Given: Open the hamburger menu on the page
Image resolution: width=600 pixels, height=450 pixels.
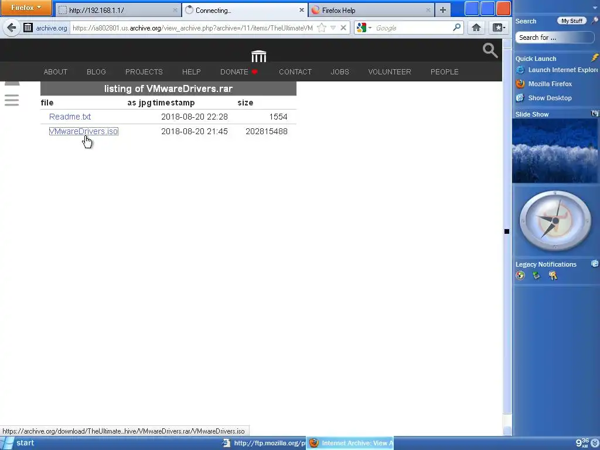Looking at the screenshot, I should coord(12,100).
